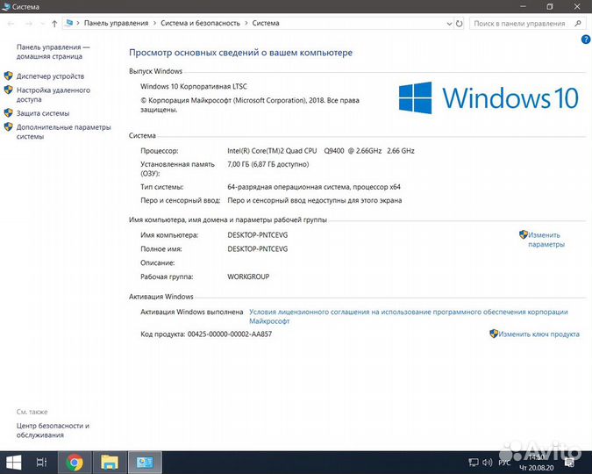
Task: Click shield icon beside Device Manager
Action: click(x=8, y=76)
